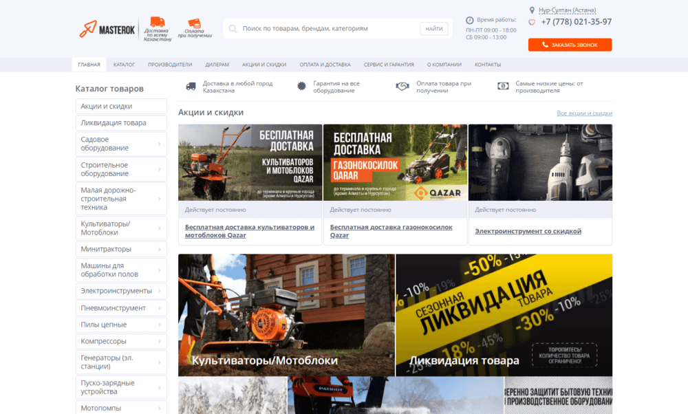The width and height of the screenshot is (688, 414).
Task: Select Ликвидация товара in catalog sidebar
Action: 121,123
